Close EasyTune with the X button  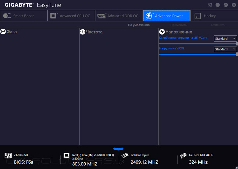(234, 5)
